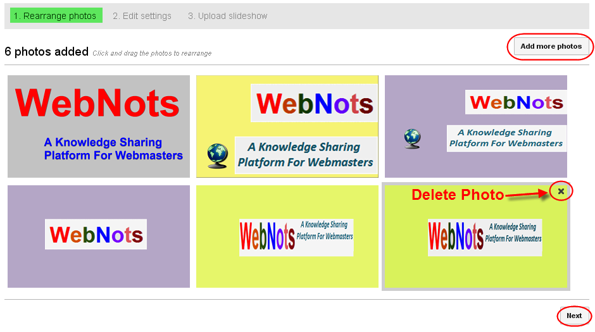The image size is (595, 332).
Task: Switch to the '3. Upload slideshow' step
Action: (227, 16)
